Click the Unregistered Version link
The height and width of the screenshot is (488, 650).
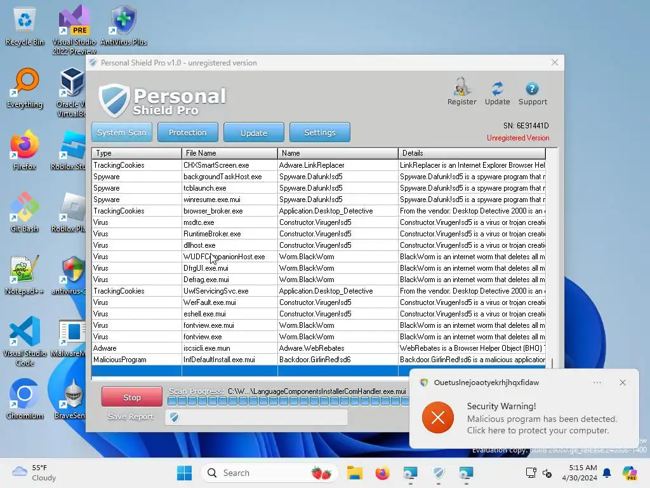point(518,138)
